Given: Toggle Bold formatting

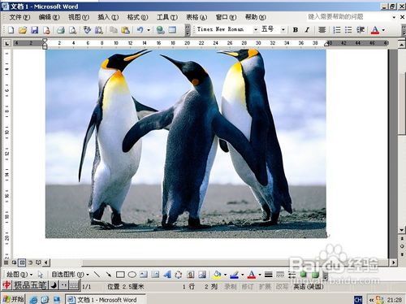Looking at the screenshot, I should pyautogui.click(x=296, y=30).
